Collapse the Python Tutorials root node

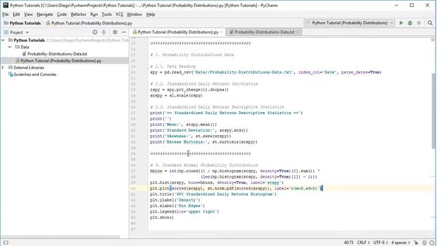tap(3, 40)
